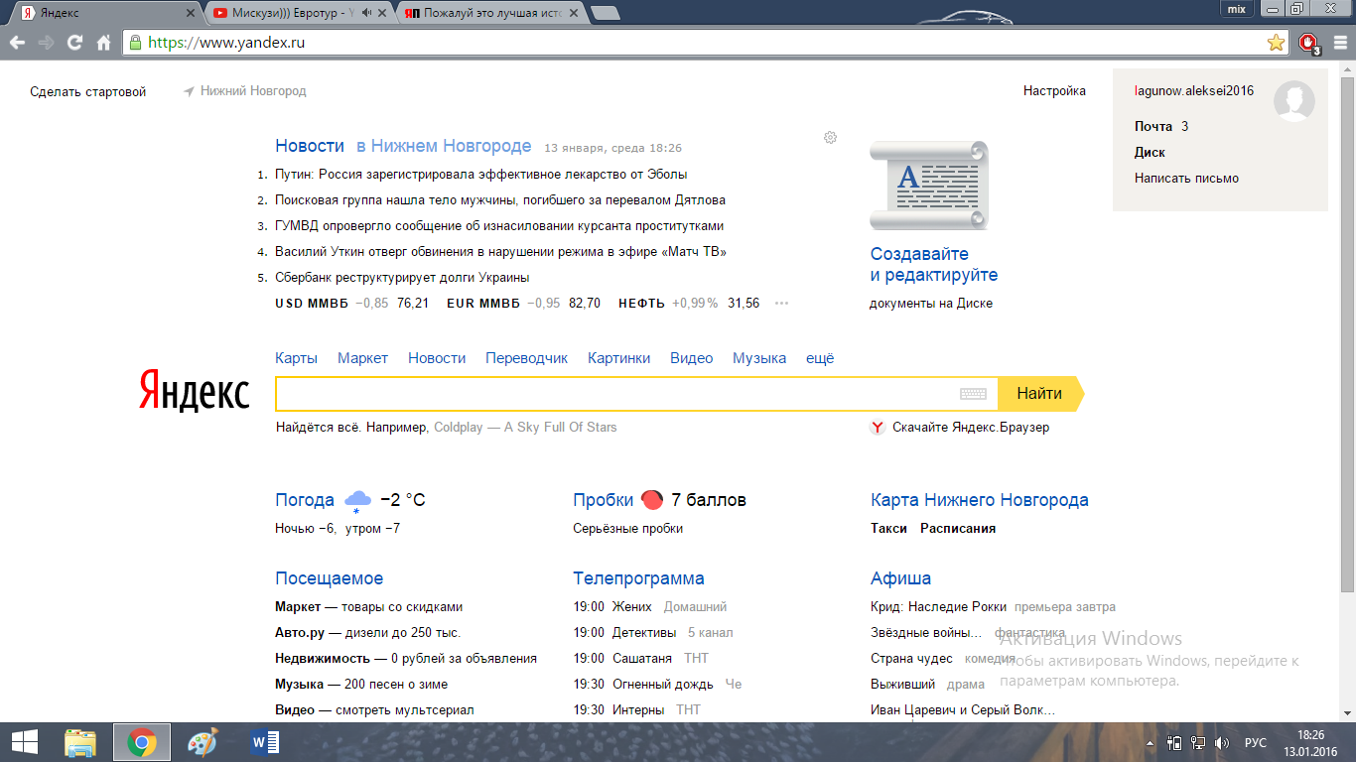
Task: Click example query Coldplay — A Sky Full Of Stars
Action: tap(525, 428)
